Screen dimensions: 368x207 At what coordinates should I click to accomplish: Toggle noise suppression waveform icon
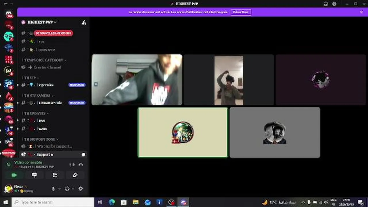[x=72, y=164]
